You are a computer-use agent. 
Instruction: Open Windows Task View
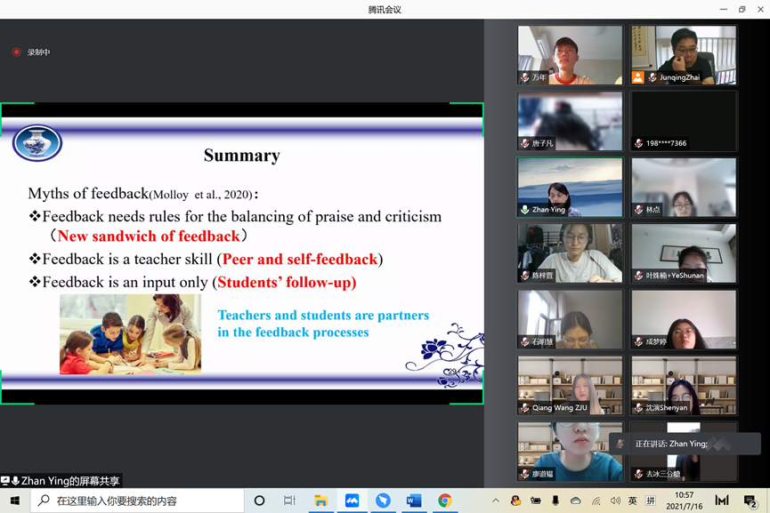point(289,501)
